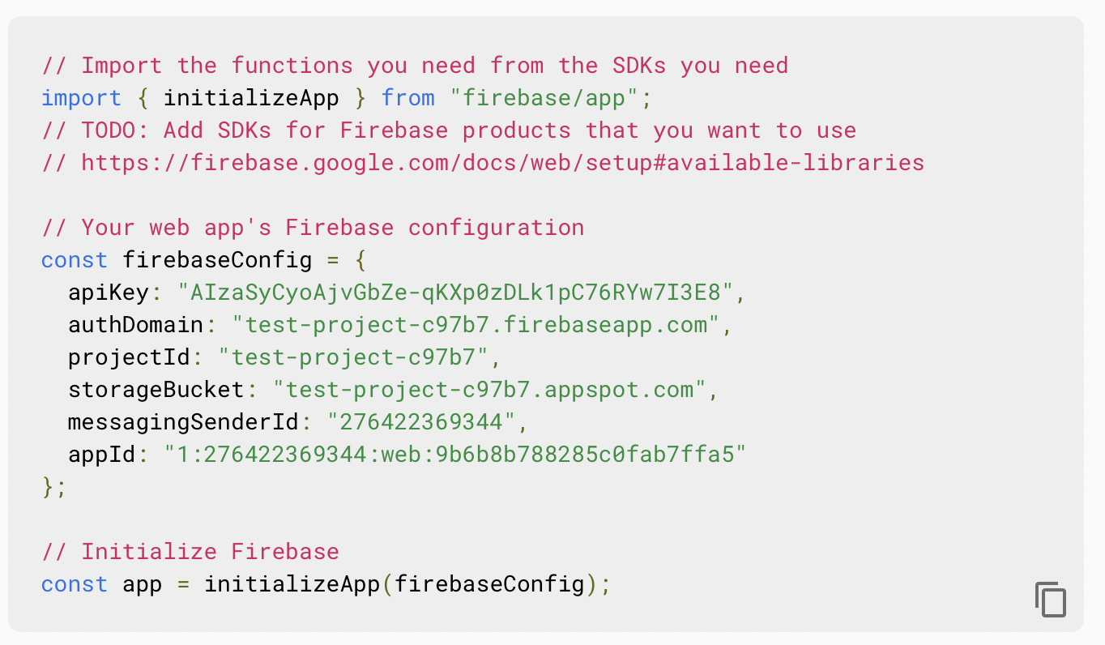
Task: Click the projectId string value
Action: click(x=360, y=357)
